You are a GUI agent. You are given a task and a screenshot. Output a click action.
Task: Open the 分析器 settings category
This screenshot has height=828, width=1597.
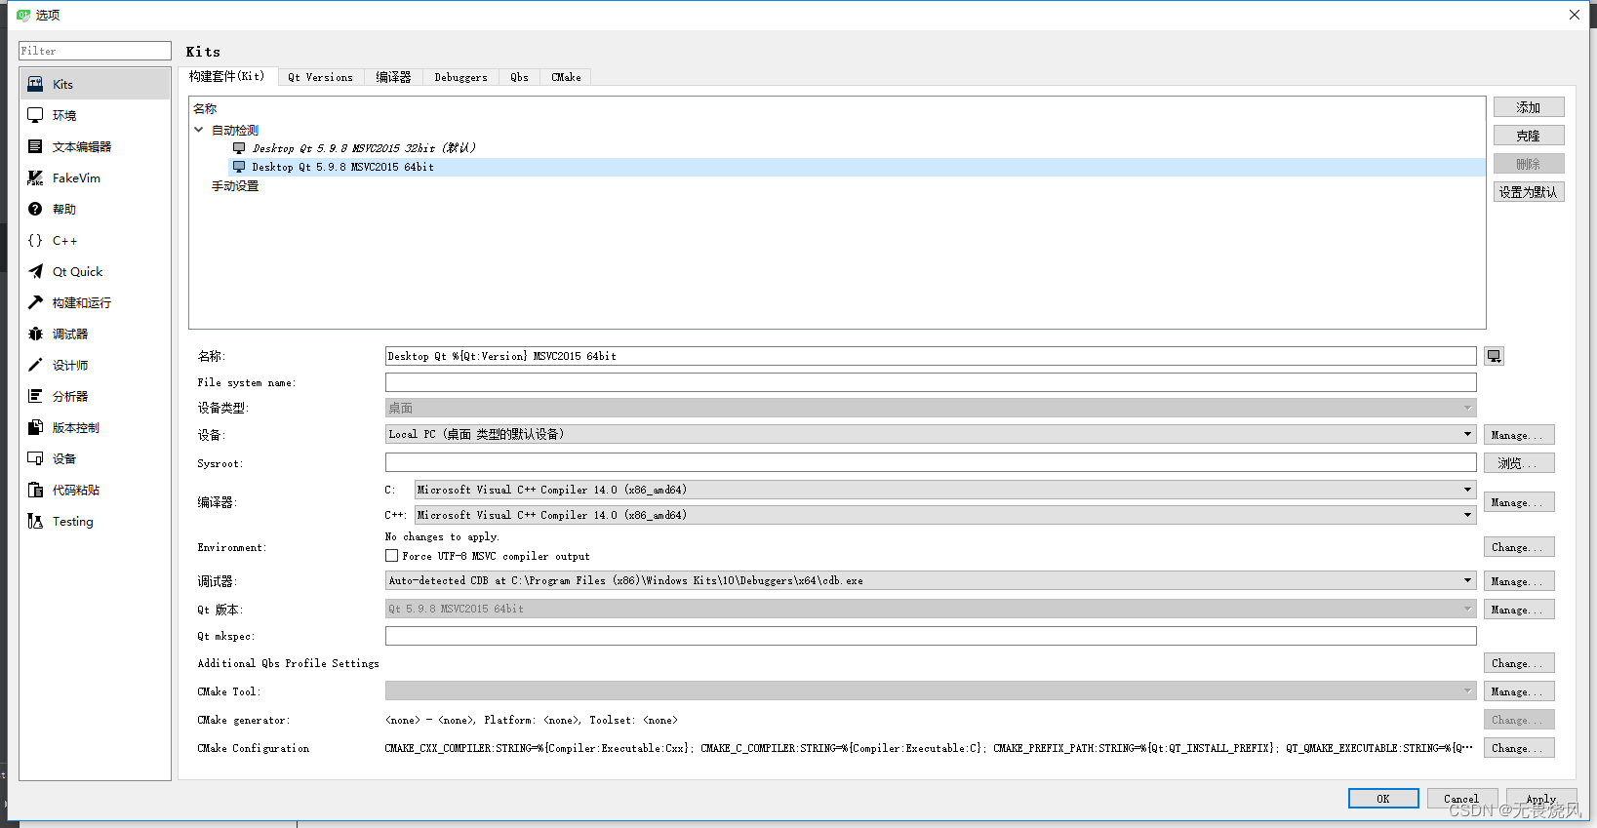click(x=95, y=396)
